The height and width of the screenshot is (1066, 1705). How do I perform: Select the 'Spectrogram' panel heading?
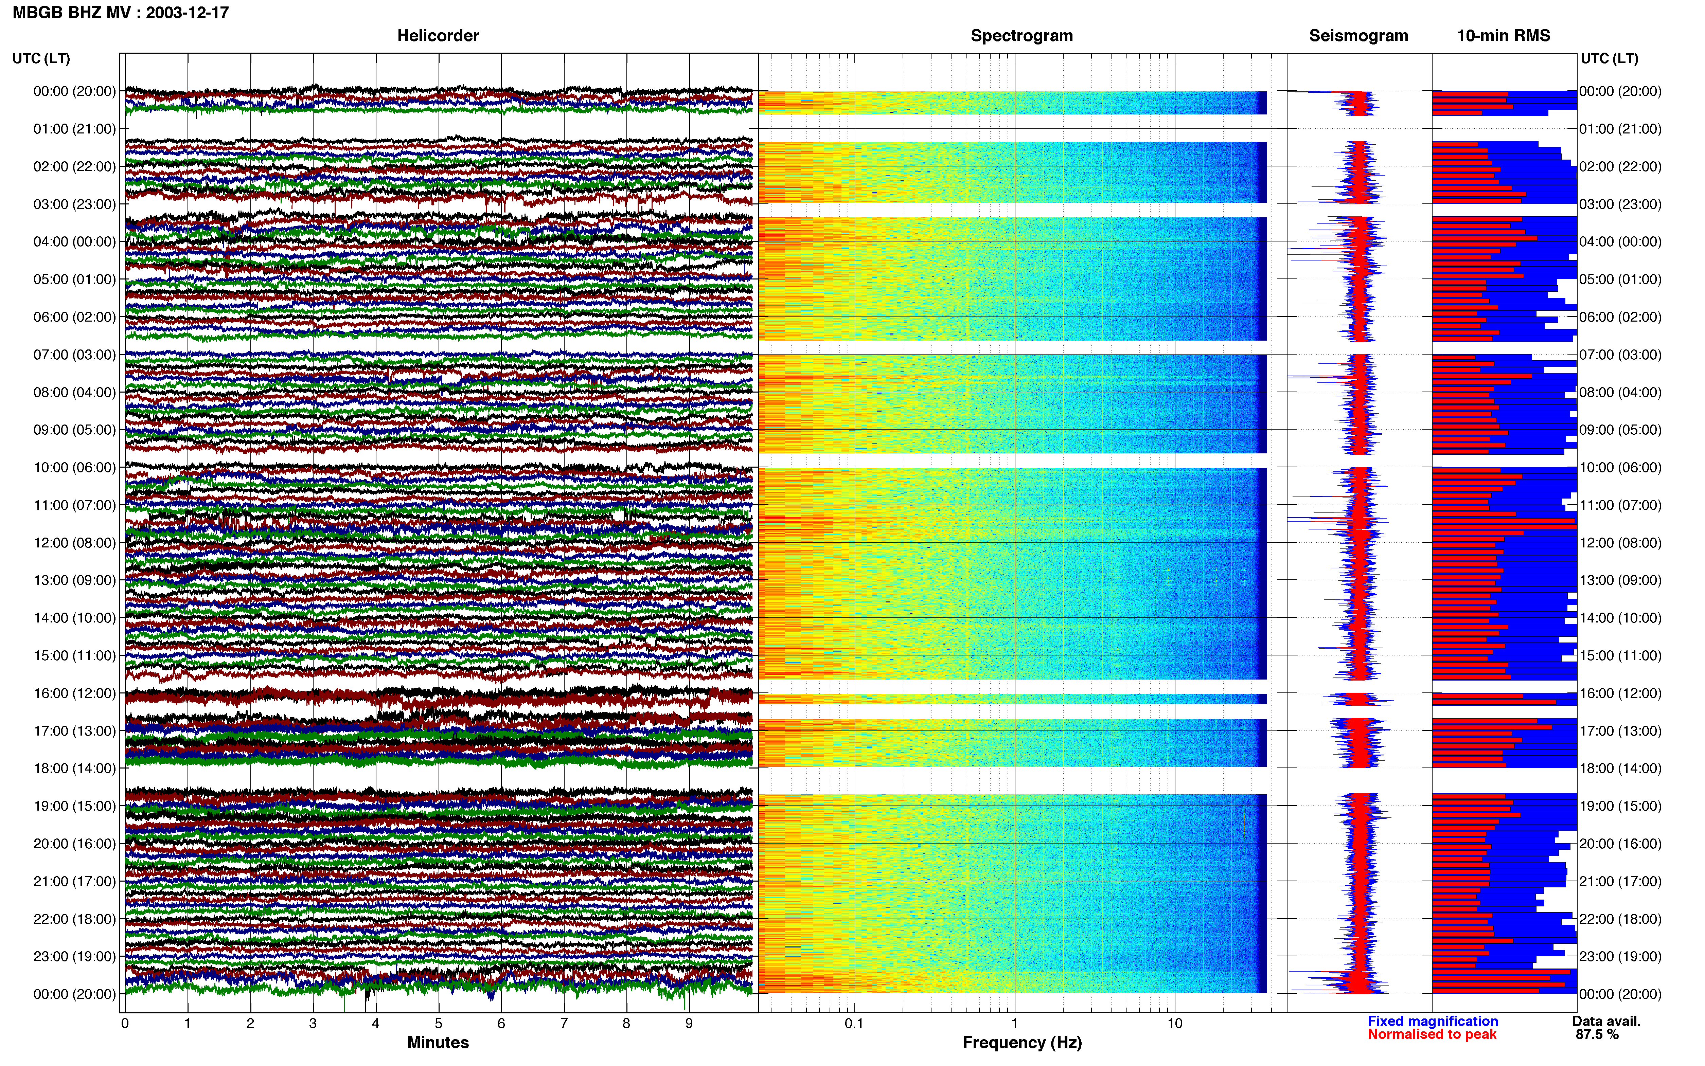point(1022,36)
